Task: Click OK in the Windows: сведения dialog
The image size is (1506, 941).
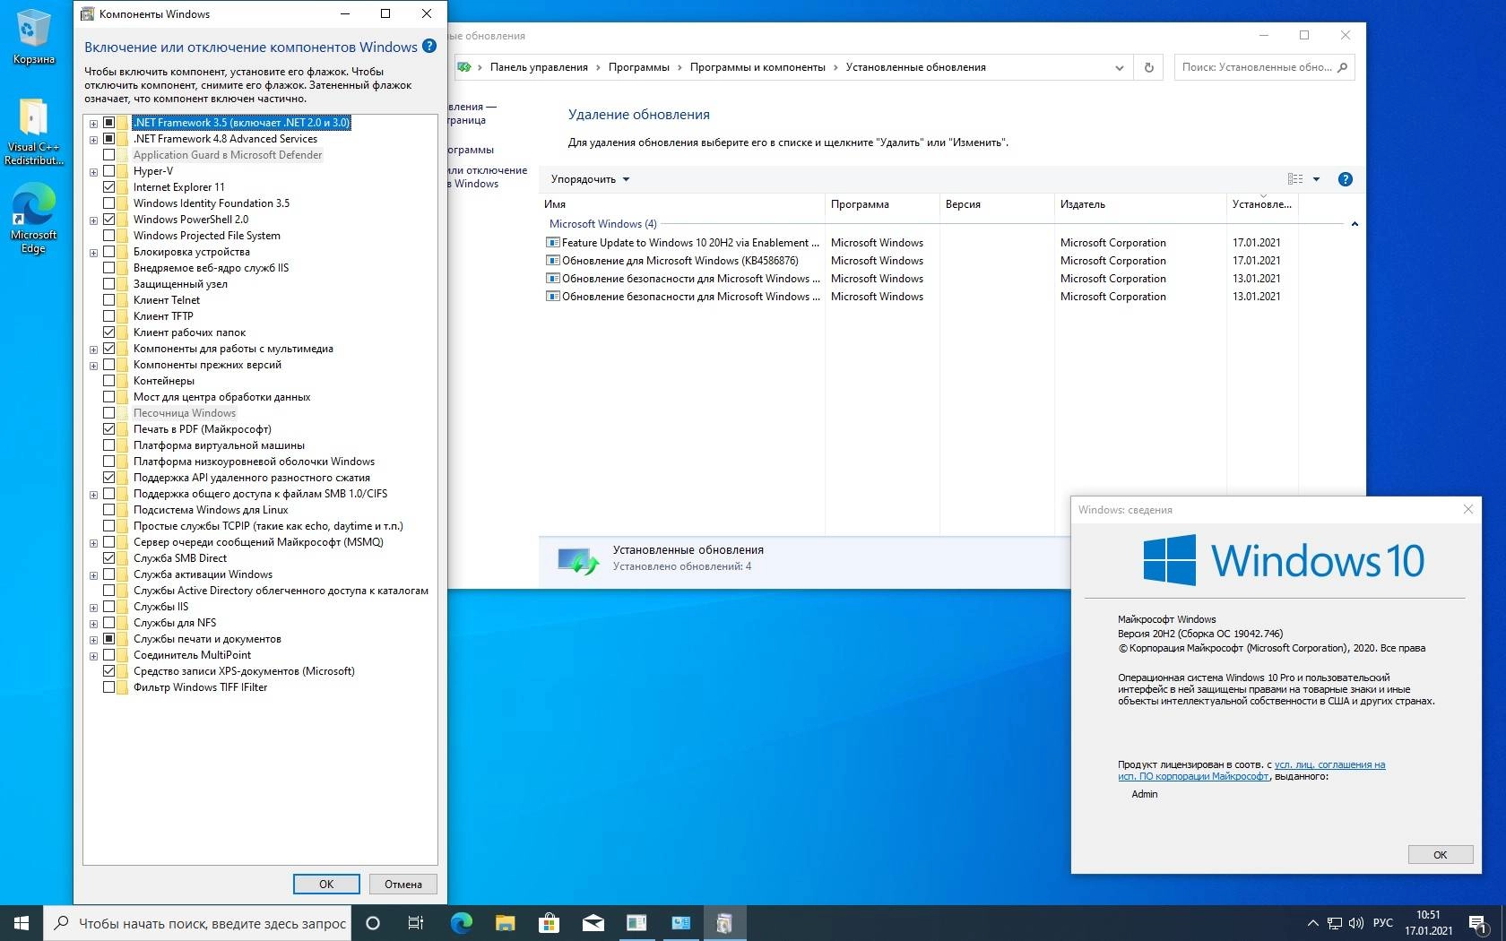Action: (x=1440, y=854)
